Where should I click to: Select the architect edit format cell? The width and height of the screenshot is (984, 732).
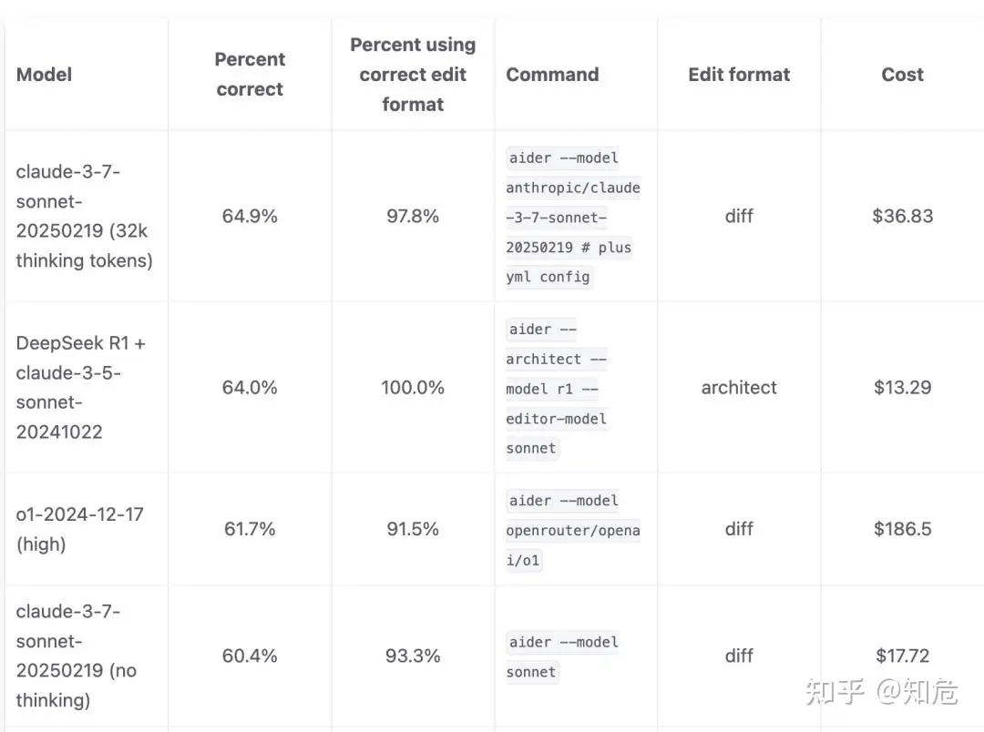pyautogui.click(x=739, y=387)
